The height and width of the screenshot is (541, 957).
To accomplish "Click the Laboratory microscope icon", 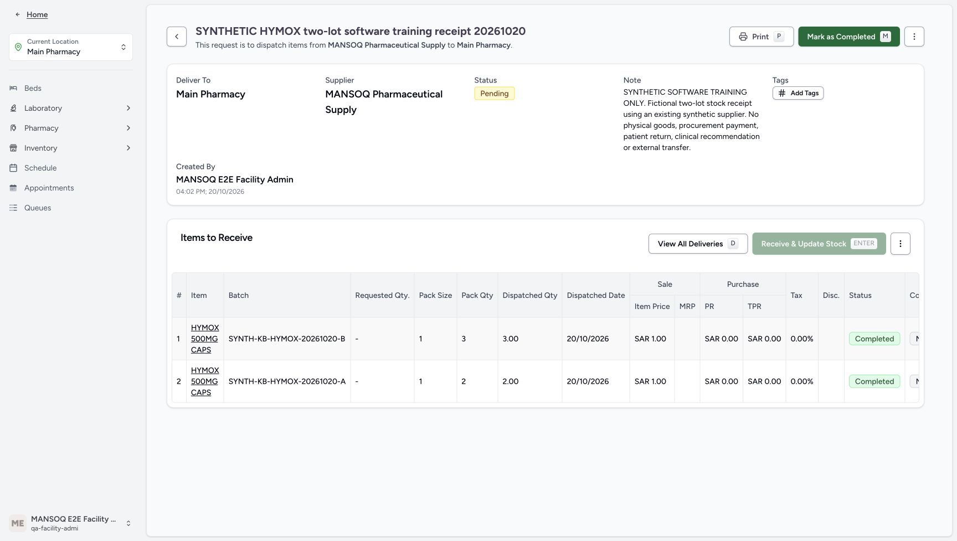I will coord(13,108).
